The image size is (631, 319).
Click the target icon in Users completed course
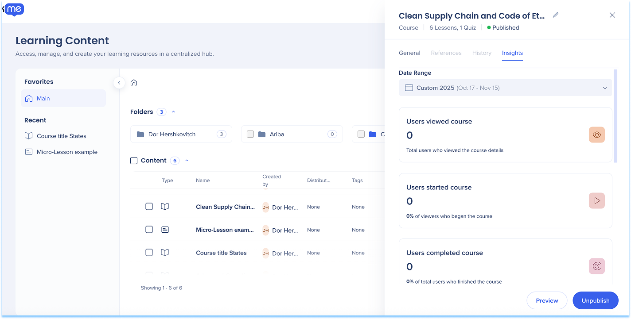(x=596, y=266)
